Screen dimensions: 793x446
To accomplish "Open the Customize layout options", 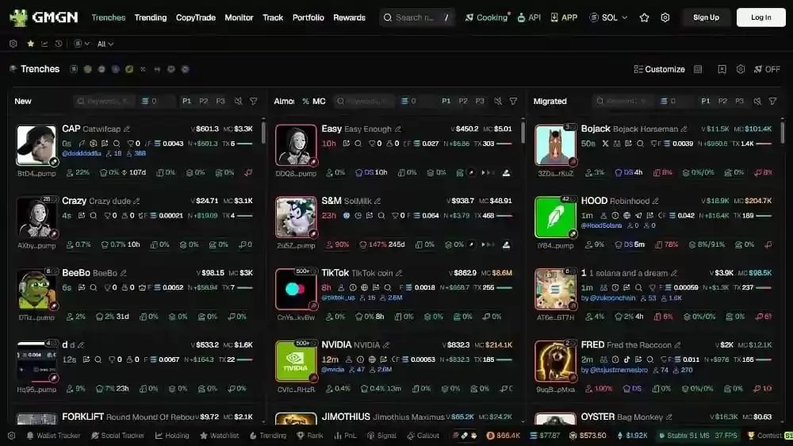I will tap(659, 69).
